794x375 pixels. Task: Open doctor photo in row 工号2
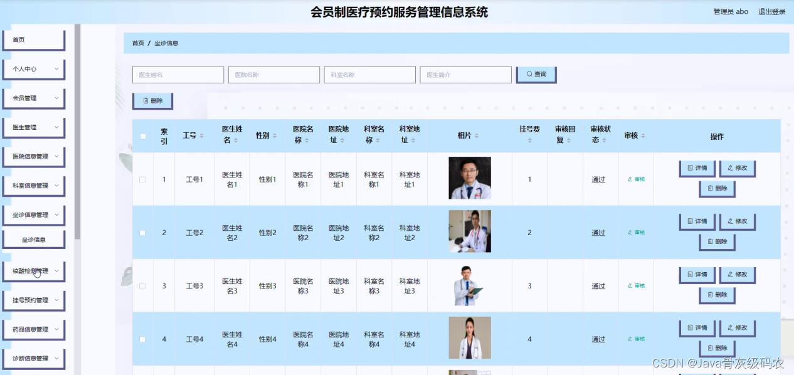470,231
